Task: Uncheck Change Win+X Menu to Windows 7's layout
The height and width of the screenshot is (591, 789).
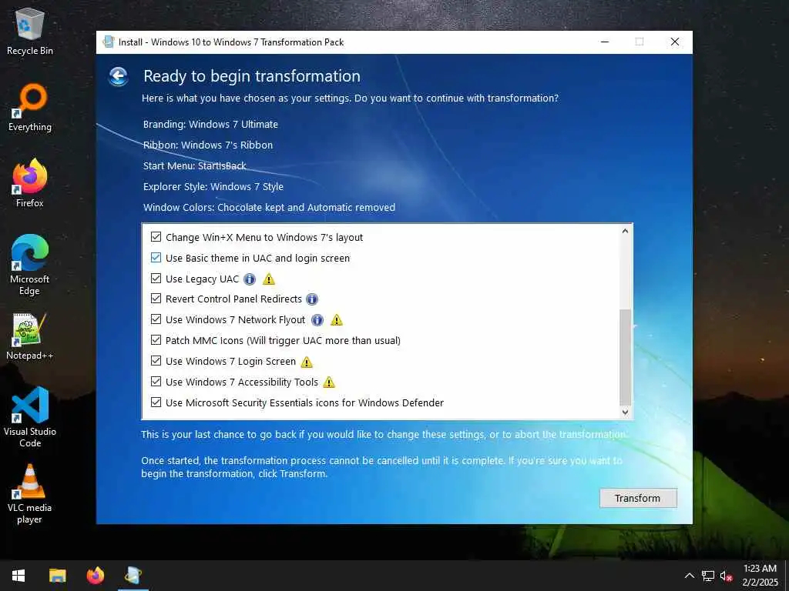Action: pyautogui.click(x=156, y=237)
